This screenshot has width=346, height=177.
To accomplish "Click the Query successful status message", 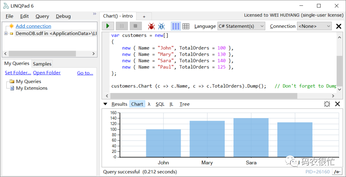I will (x=140, y=172).
